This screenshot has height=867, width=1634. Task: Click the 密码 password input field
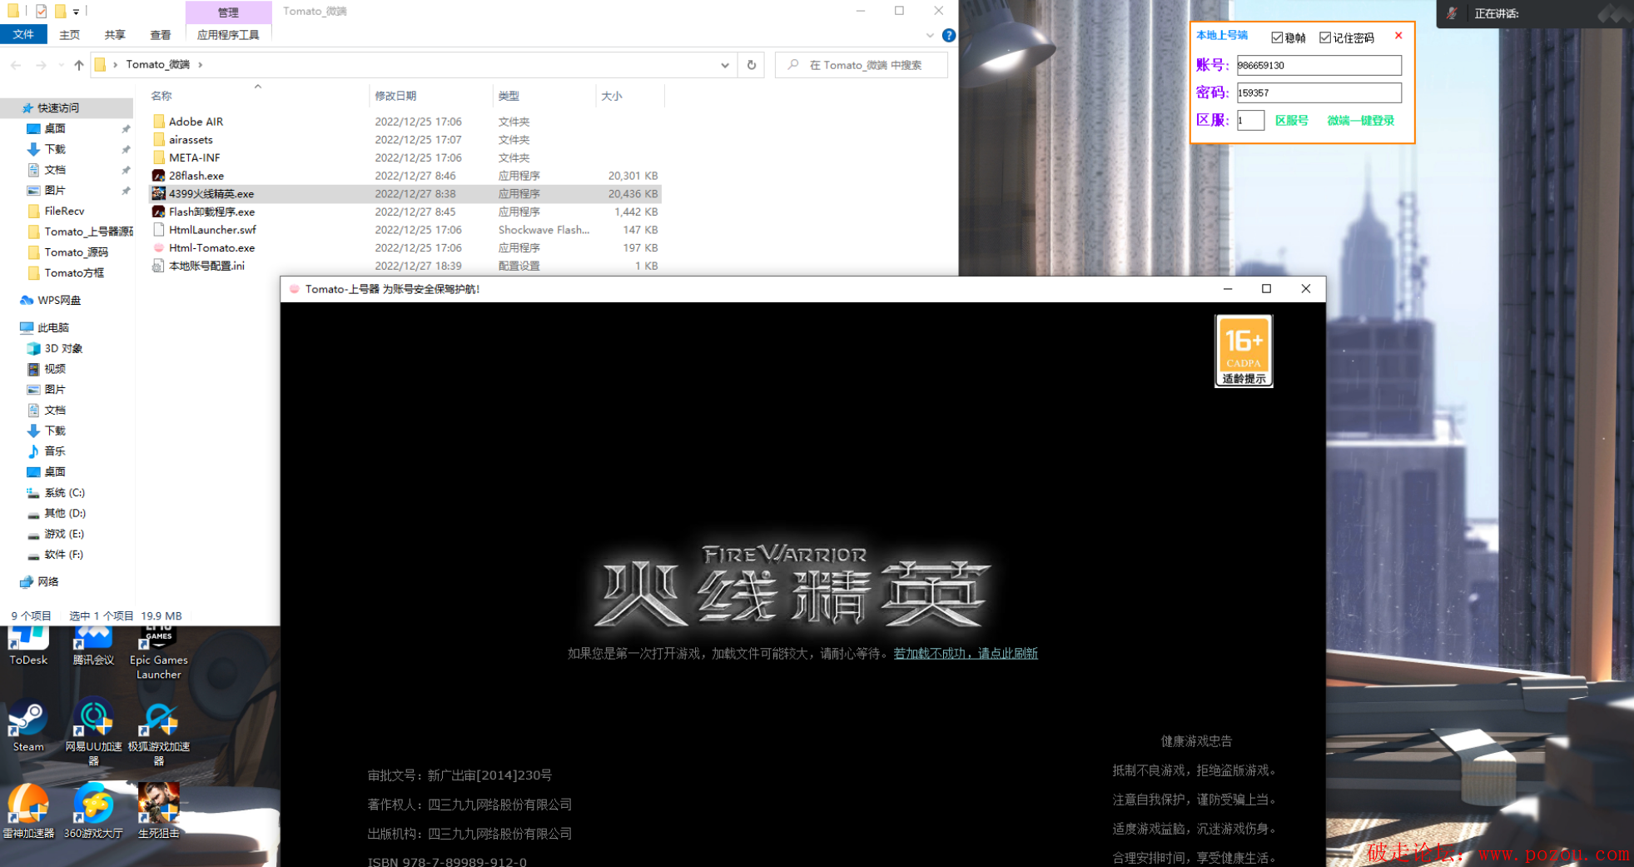tap(1319, 92)
